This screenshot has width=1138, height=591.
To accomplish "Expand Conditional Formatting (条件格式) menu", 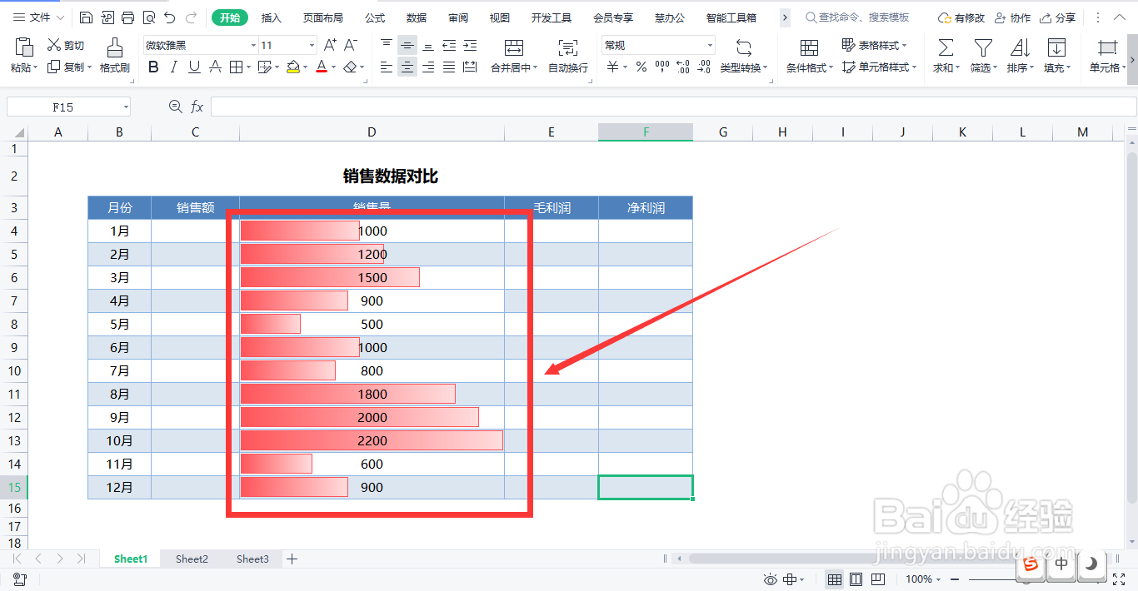I will tap(831, 68).
